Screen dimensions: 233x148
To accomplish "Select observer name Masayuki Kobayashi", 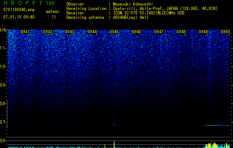I will pyautogui.click(x=133, y=4).
